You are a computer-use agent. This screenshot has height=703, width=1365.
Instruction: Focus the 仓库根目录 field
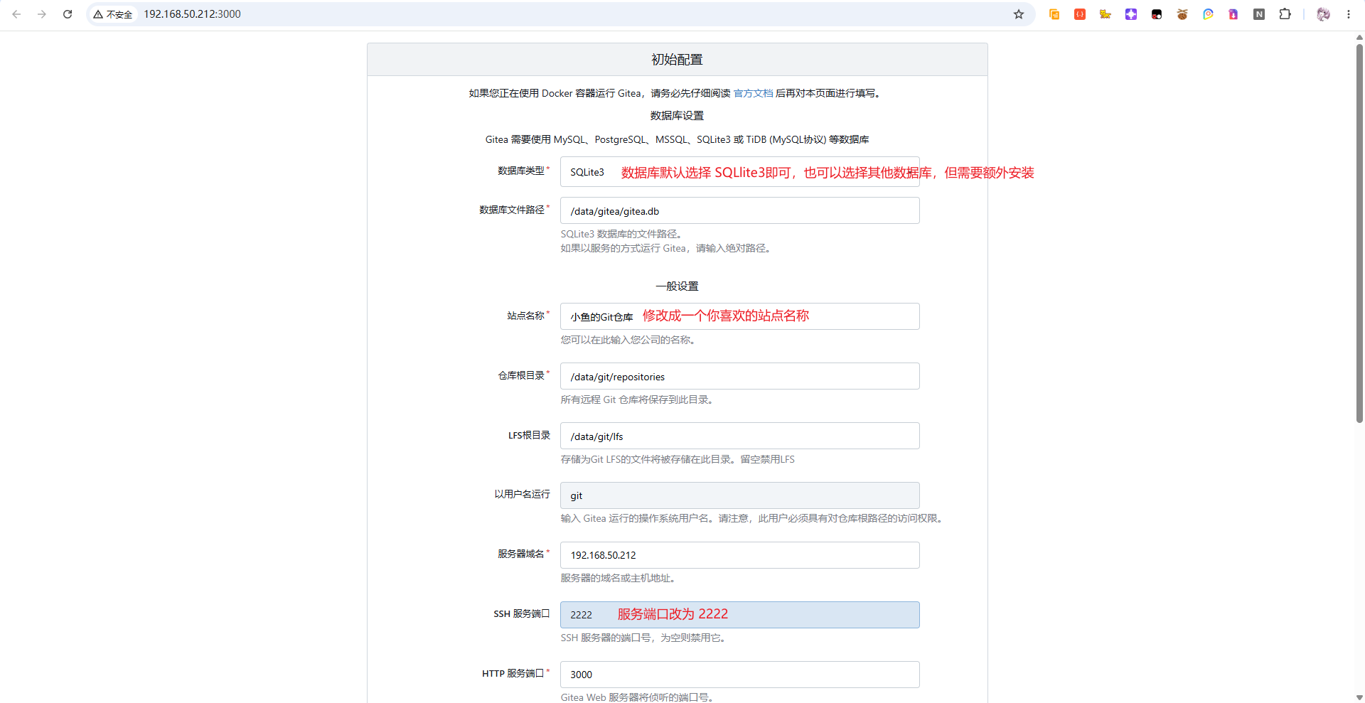coord(739,376)
